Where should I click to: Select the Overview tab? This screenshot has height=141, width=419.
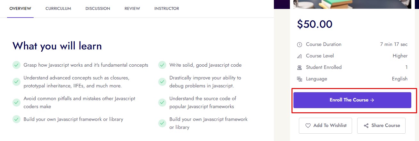(20, 9)
